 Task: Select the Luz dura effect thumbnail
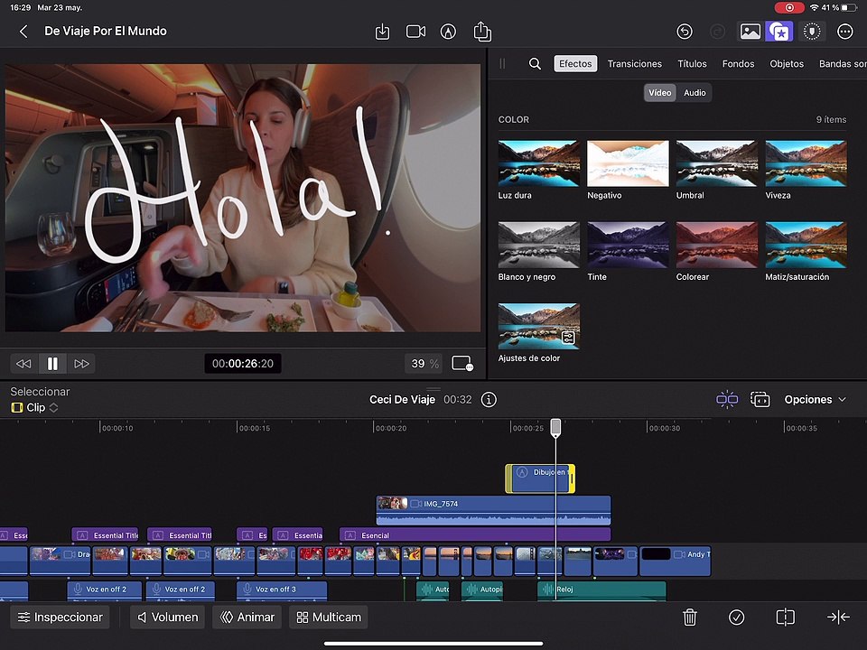tap(539, 163)
